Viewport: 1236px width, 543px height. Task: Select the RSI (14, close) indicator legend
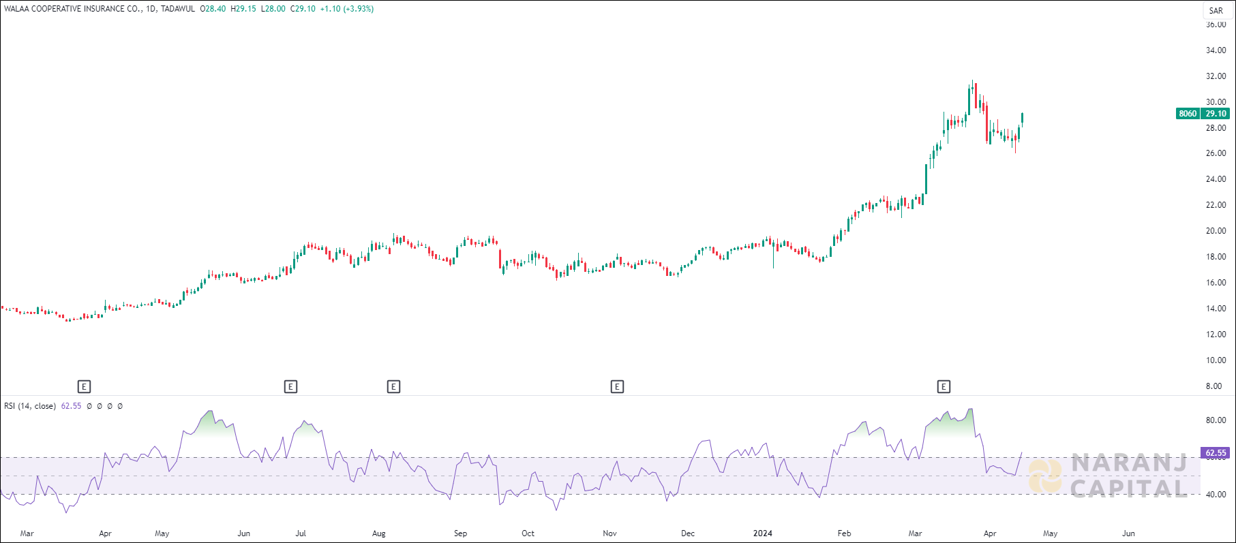pyautogui.click(x=30, y=406)
